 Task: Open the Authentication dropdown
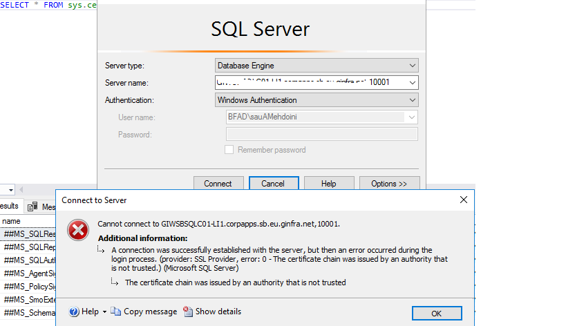pos(412,100)
